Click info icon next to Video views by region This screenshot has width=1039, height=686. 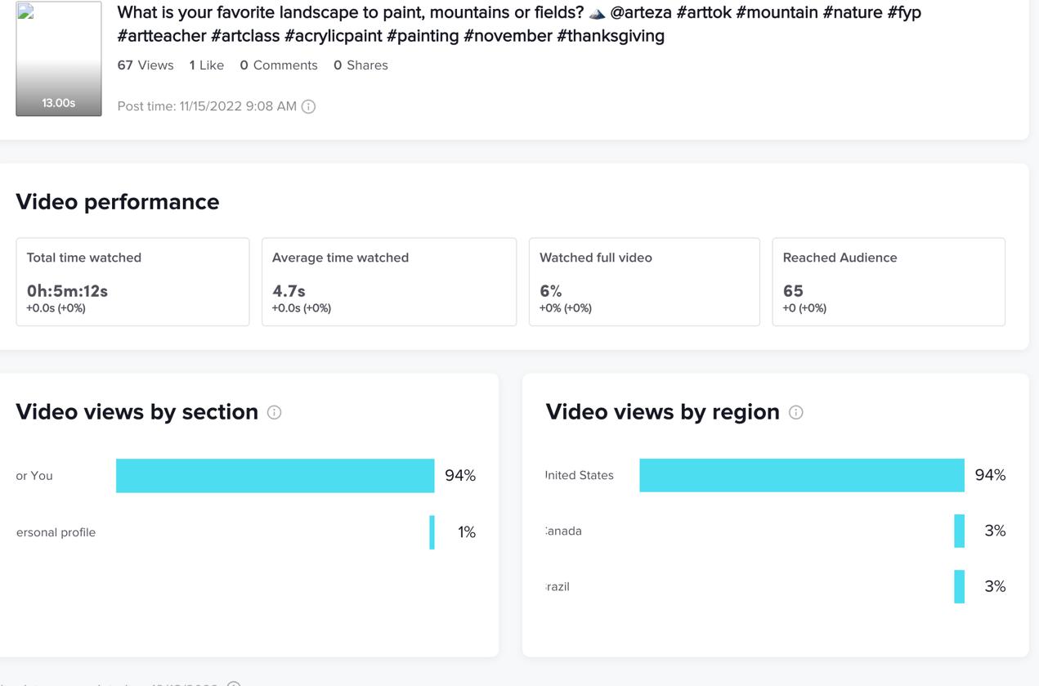[795, 412]
